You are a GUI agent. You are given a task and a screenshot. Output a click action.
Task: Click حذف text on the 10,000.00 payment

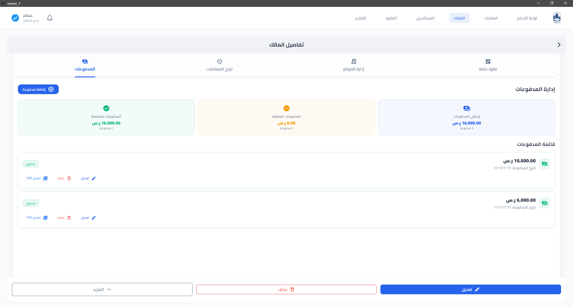(61, 178)
